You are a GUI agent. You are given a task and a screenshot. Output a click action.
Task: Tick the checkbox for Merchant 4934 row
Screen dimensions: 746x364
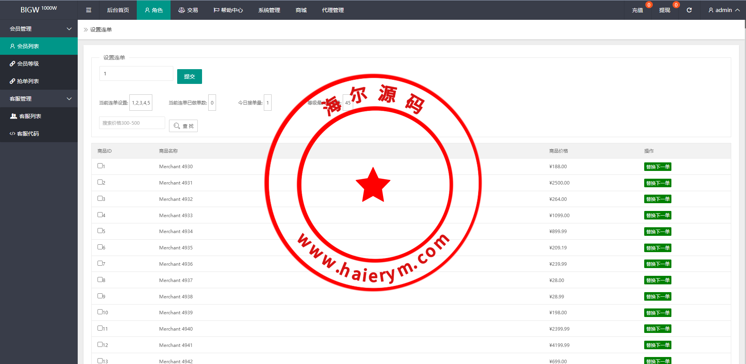tap(100, 231)
